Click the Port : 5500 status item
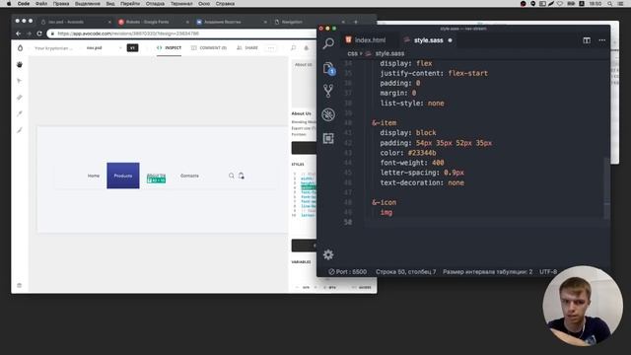 coord(347,272)
